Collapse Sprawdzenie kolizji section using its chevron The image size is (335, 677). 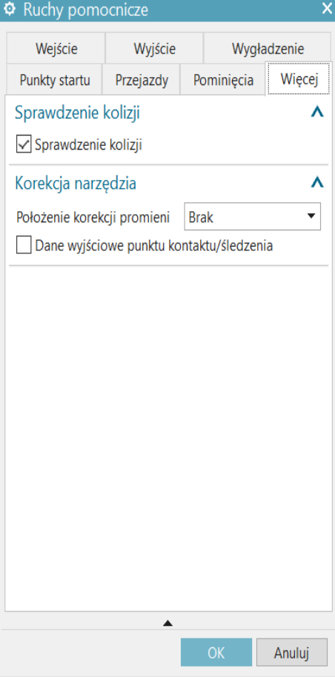317,113
